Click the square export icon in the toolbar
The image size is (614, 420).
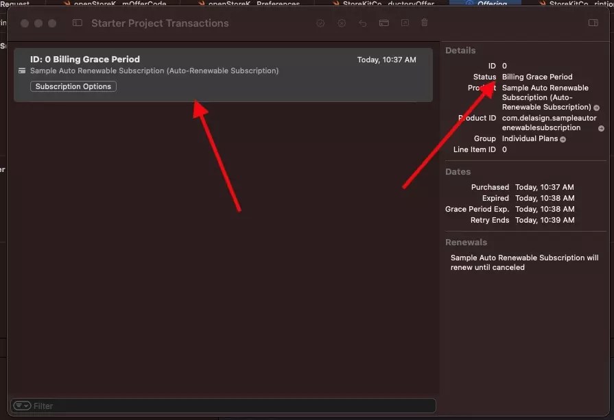(x=405, y=23)
